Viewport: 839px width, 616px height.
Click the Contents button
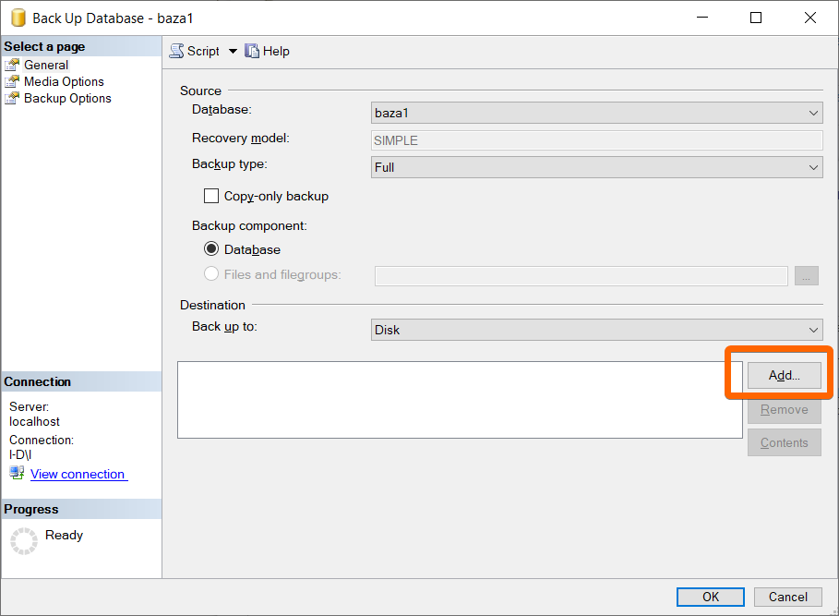coord(784,442)
